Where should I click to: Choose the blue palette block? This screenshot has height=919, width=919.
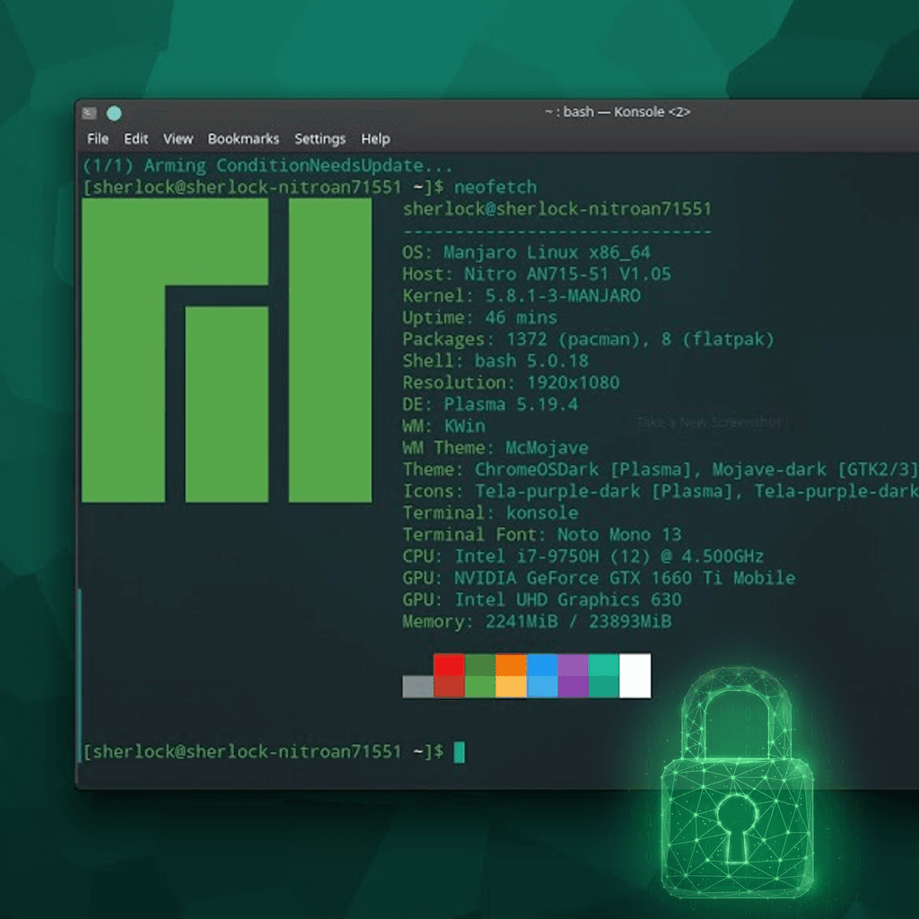click(x=542, y=665)
